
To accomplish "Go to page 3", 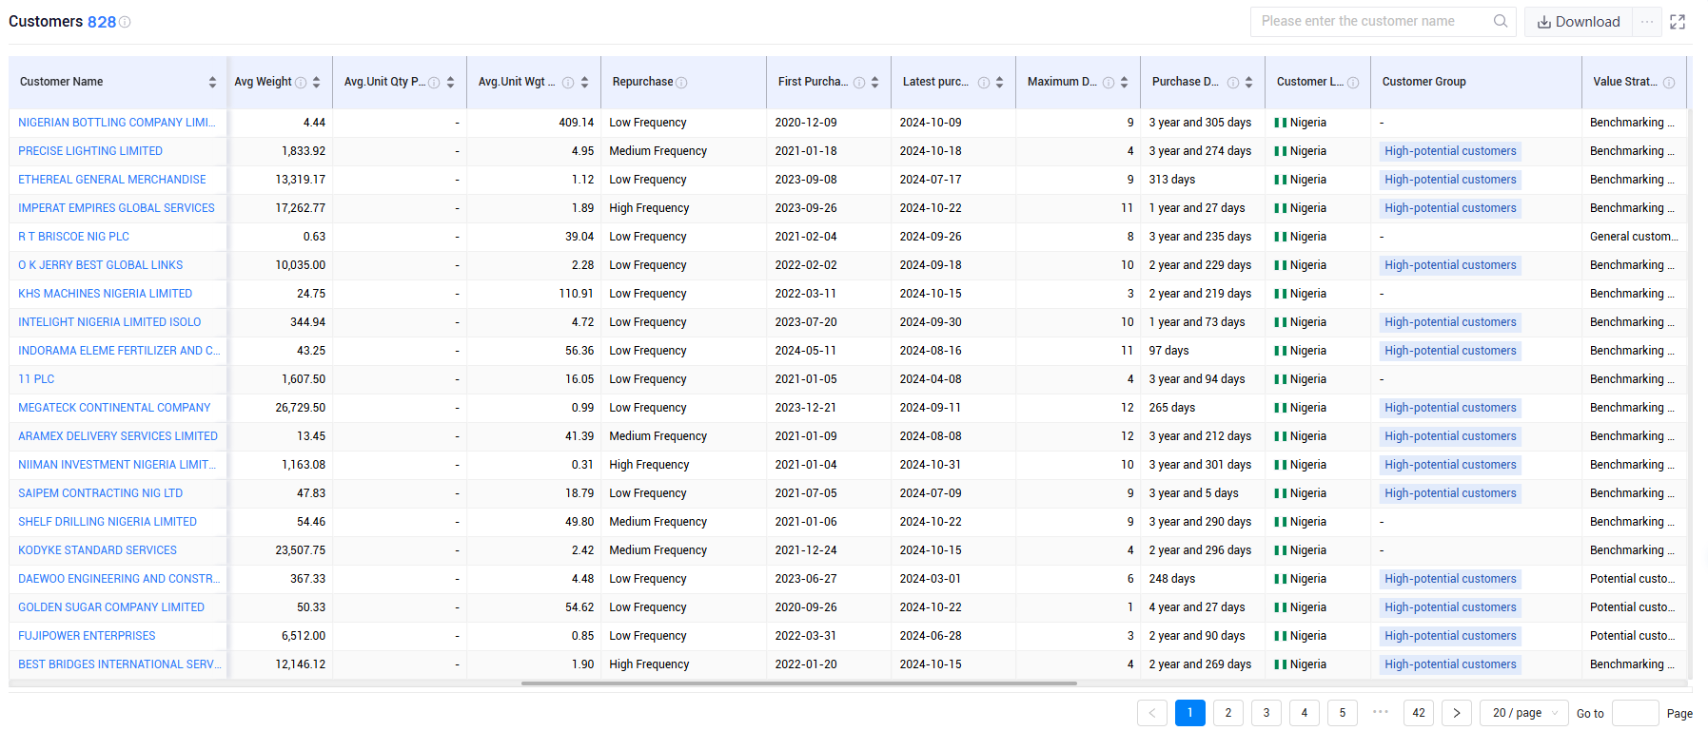I will click(1266, 713).
